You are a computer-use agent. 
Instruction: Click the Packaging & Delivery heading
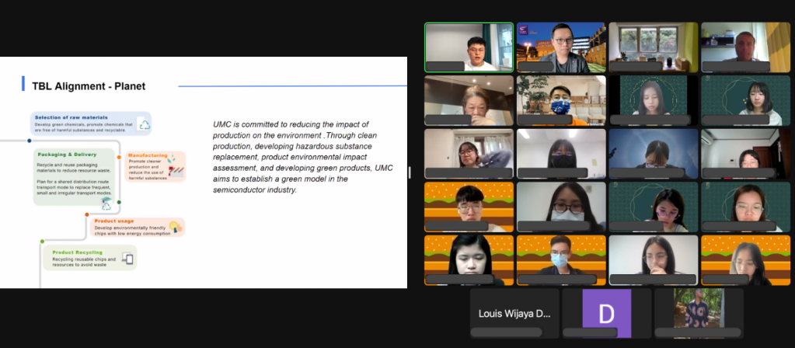(66, 154)
